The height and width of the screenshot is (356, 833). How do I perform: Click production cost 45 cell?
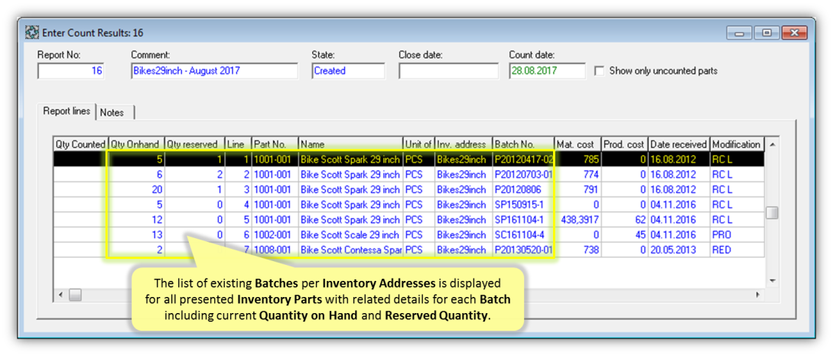coord(624,234)
